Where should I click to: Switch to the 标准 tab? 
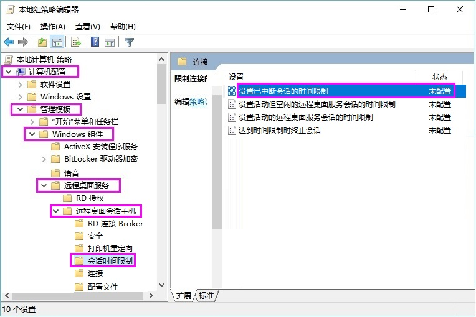pos(206,296)
